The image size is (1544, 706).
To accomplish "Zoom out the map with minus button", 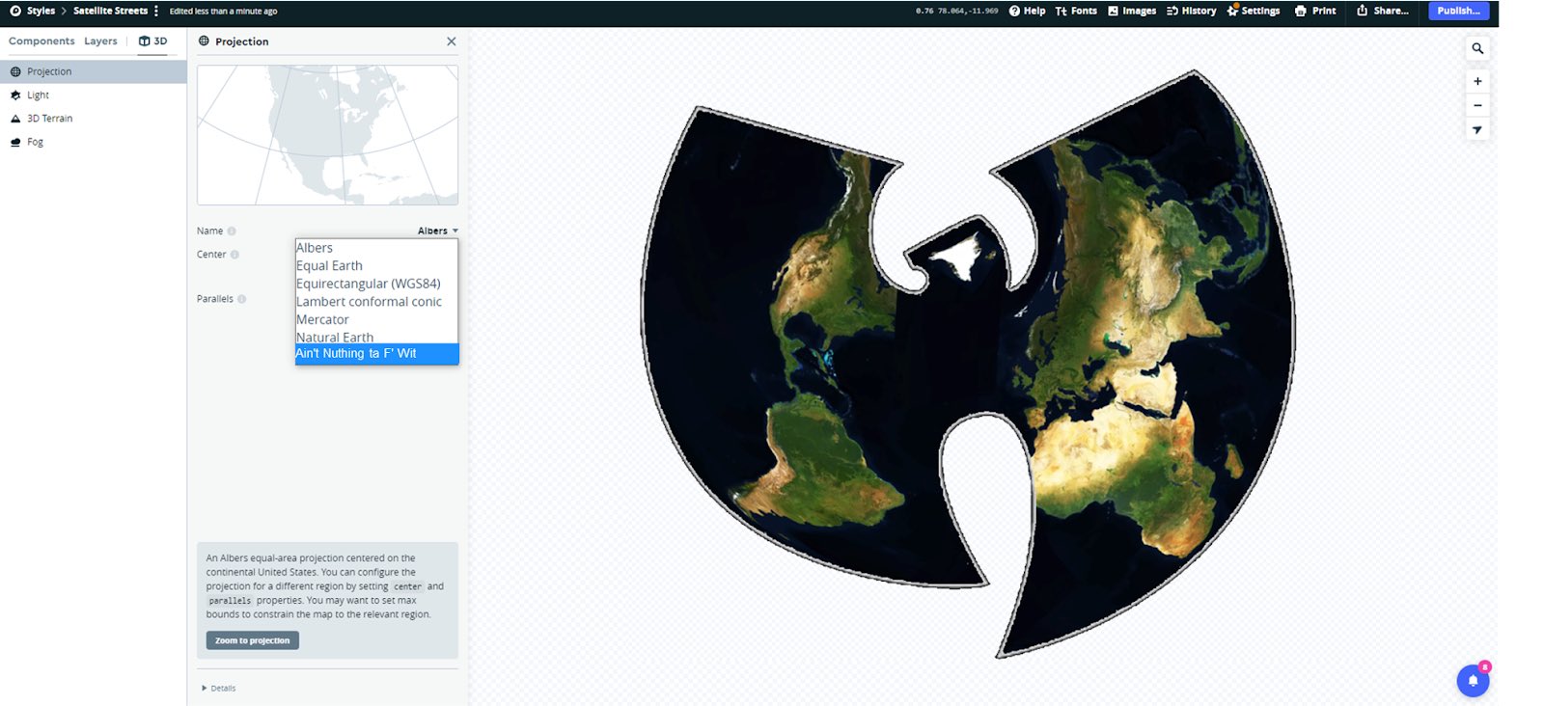I will (1477, 105).
